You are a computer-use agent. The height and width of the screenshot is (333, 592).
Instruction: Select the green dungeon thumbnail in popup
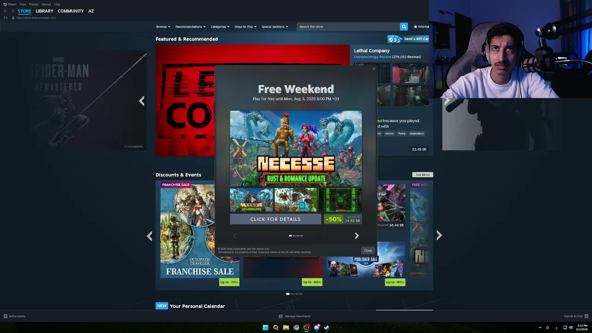pos(340,199)
